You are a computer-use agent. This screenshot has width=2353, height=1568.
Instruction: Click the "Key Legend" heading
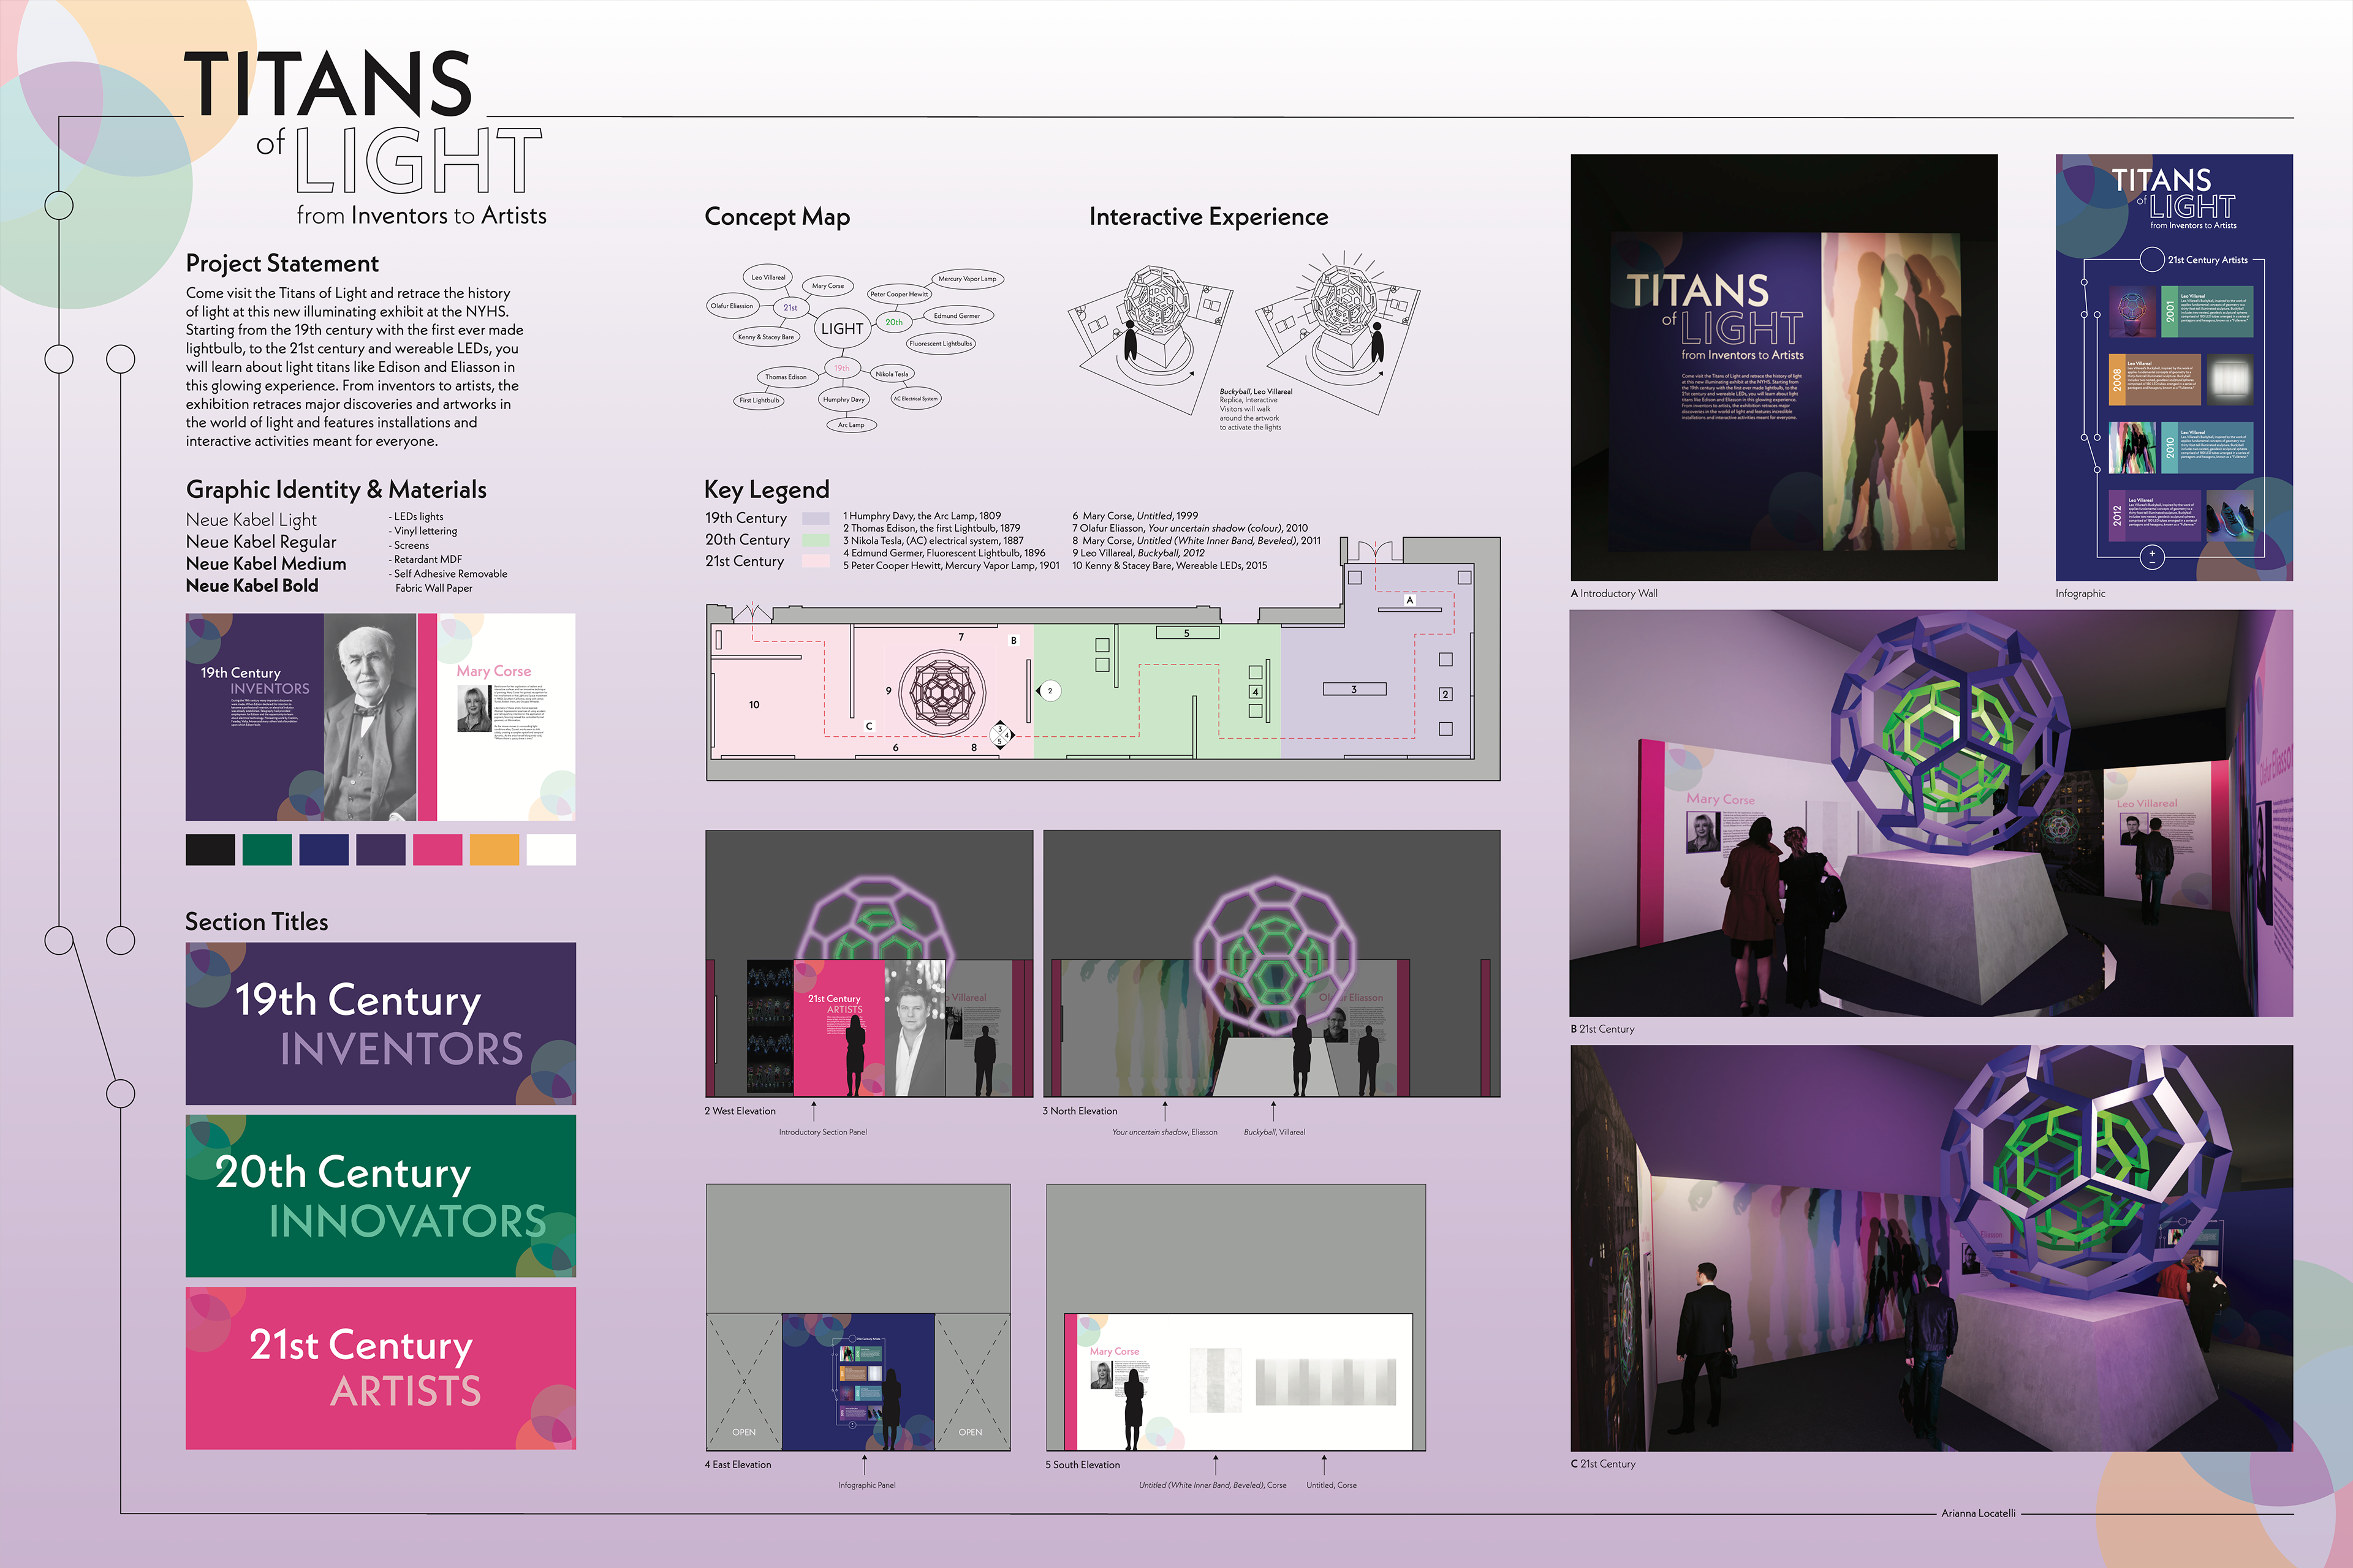tap(767, 490)
